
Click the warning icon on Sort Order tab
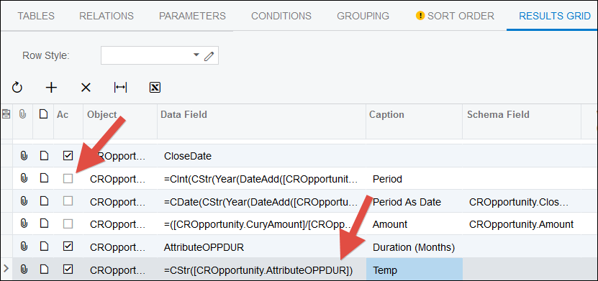420,16
